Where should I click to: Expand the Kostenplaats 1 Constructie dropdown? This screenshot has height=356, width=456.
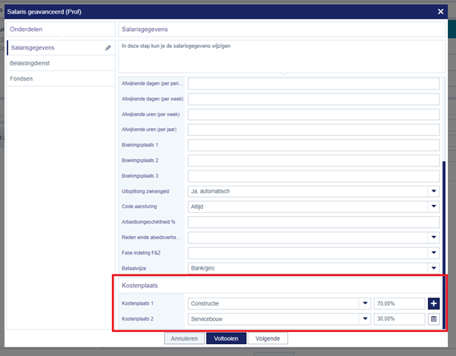(365, 303)
